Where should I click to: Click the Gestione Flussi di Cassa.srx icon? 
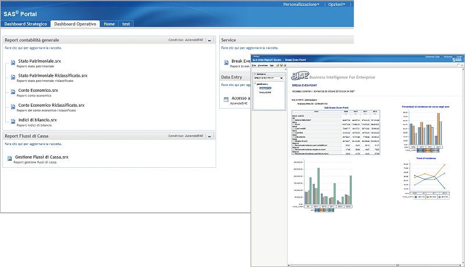tap(9, 158)
